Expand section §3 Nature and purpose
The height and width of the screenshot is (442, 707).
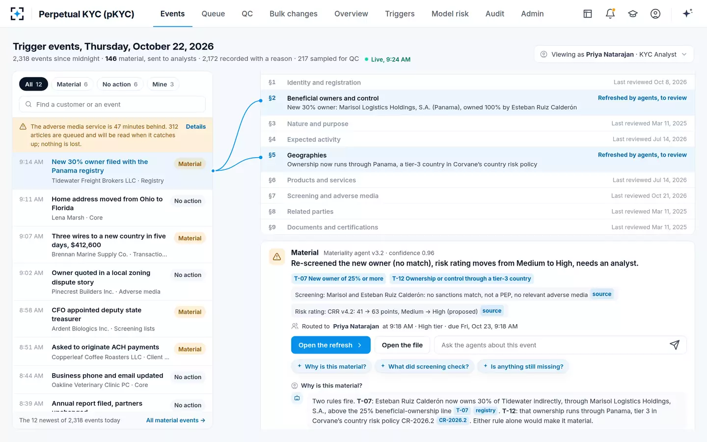tap(478, 124)
